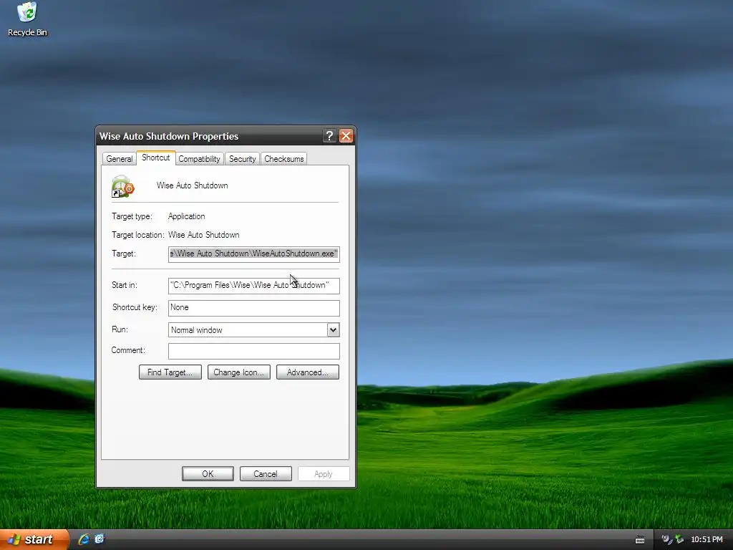
Task: Click the Change Icon button
Action: click(x=239, y=372)
